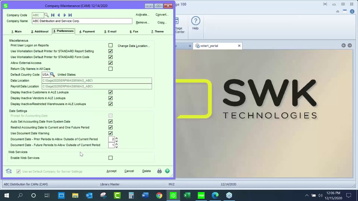Increase Future Periods to Allow value
This screenshot has height=201, width=358.
[116, 144]
